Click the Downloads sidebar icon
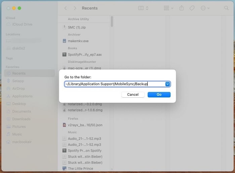 click(x=8, y=119)
